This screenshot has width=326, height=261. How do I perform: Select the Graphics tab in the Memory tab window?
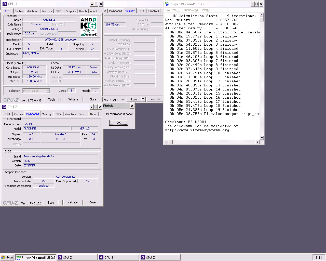153,11
